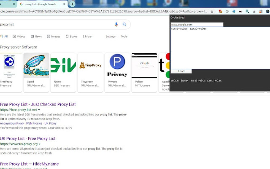
Task: Click the 'https://free-proxy-list.net' green URL text
Action: click(x=19, y=110)
